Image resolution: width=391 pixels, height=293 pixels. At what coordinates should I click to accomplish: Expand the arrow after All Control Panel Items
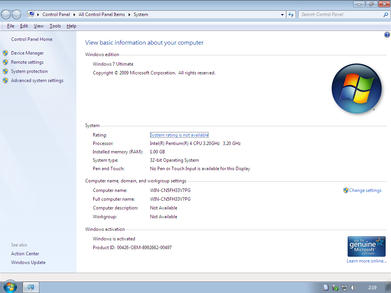(129, 15)
